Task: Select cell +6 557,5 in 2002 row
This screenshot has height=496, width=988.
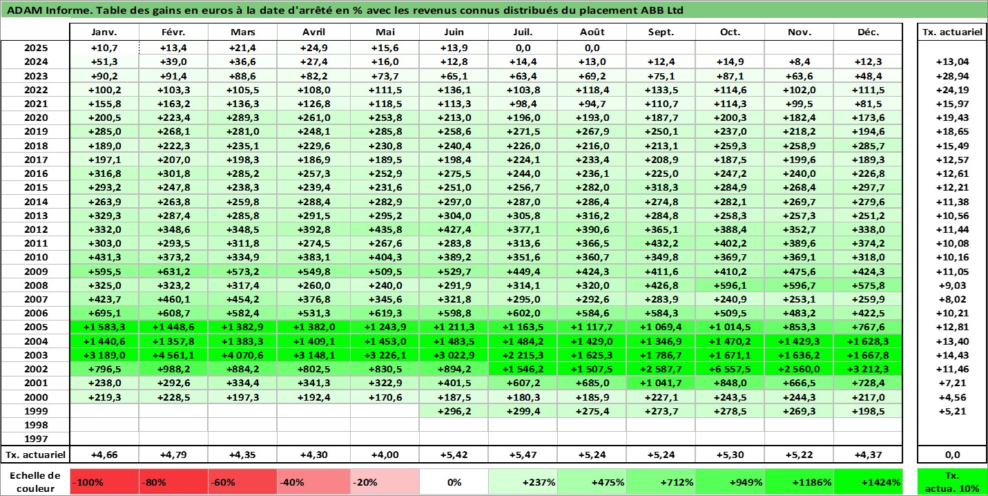Action: click(730, 369)
